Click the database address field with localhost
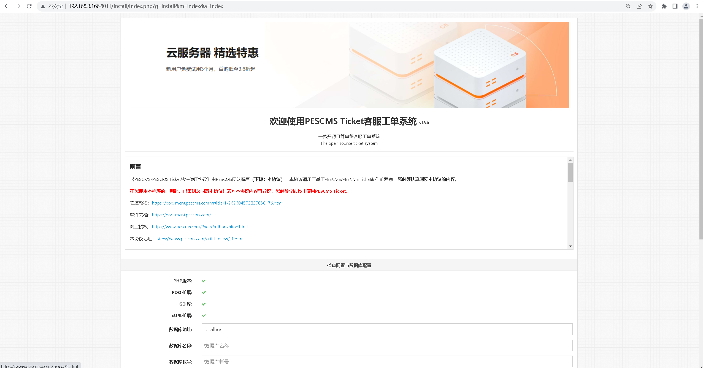The image size is (703, 368). (387, 329)
